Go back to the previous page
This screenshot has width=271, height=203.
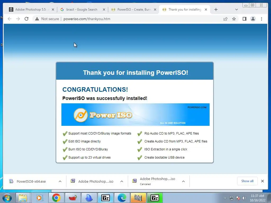10,19
